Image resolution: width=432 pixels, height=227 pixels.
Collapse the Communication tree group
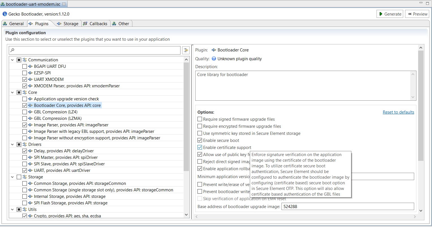pos(12,60)
